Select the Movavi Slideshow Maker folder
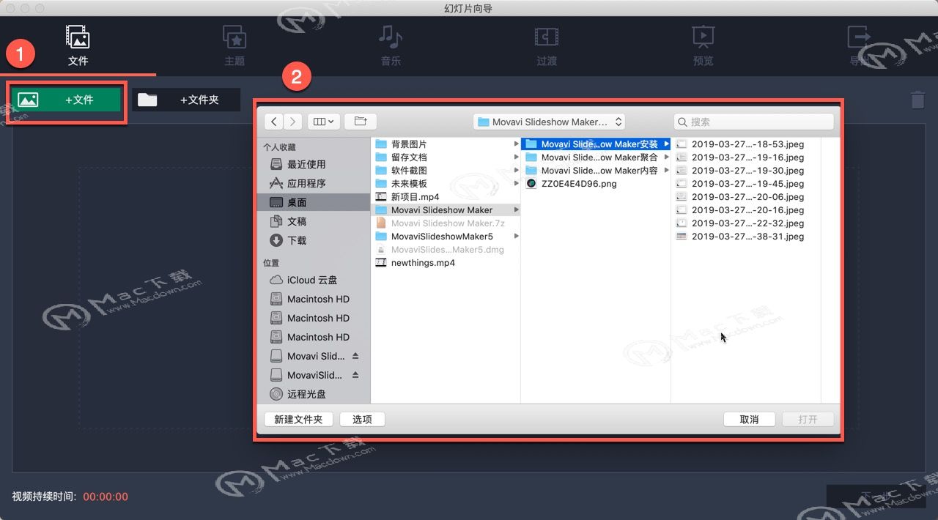Image resolution: width=938 pixels, height=520 pixels. pyautogui.click(x=446, y=210)
